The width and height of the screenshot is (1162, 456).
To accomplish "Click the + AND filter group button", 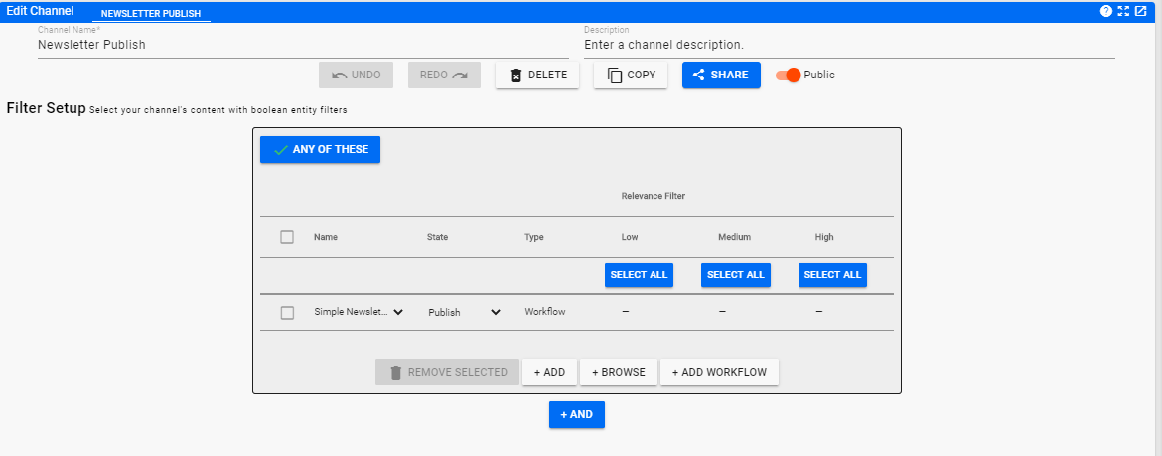I will tap(577, 414).
